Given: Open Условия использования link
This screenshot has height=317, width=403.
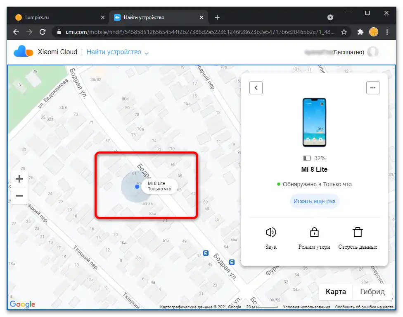Looking at the screenshot, I should pos(306,307).
